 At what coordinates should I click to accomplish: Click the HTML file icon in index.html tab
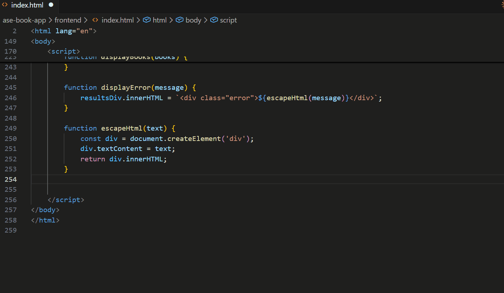5,5
